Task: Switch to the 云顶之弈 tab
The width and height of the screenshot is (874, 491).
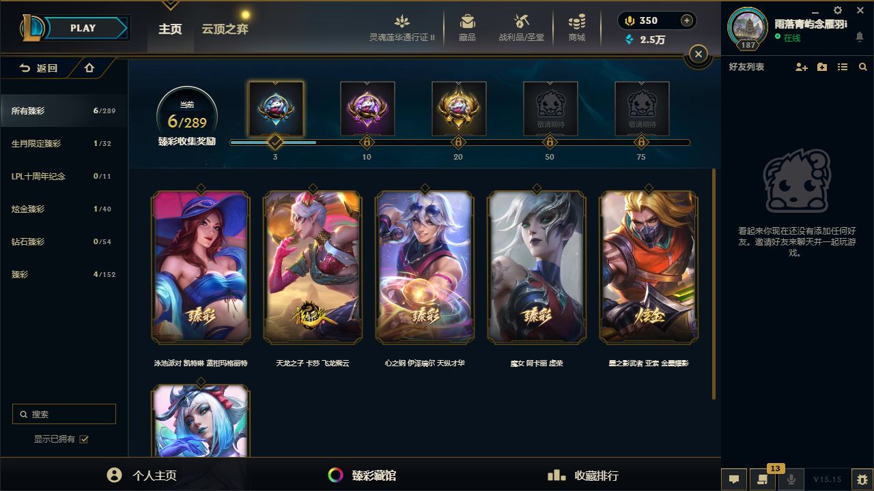Action: [225, 29]
